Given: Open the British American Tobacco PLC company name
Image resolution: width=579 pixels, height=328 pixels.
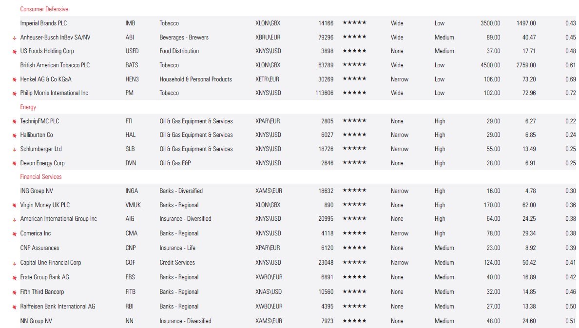Looking at the screenshot, I should tap(55, 65).
